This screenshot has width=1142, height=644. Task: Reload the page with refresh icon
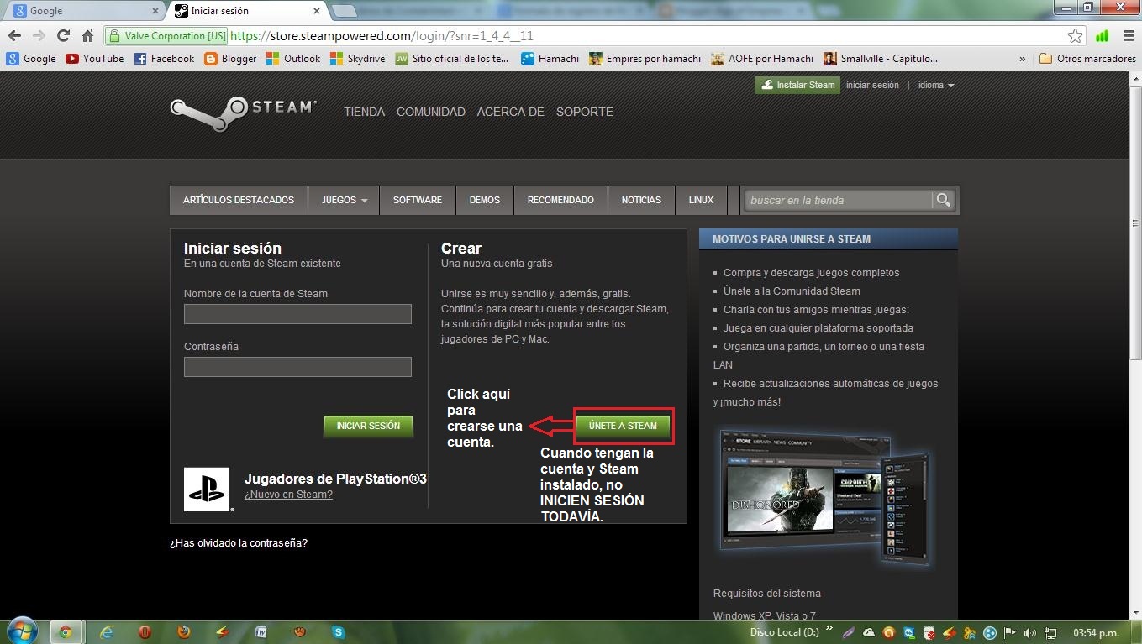(x=63, y=35)
